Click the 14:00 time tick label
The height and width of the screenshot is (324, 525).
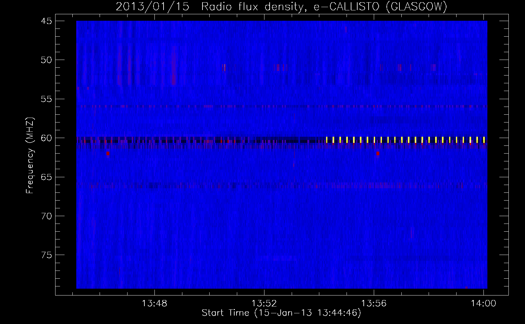[x=484, y=304]
